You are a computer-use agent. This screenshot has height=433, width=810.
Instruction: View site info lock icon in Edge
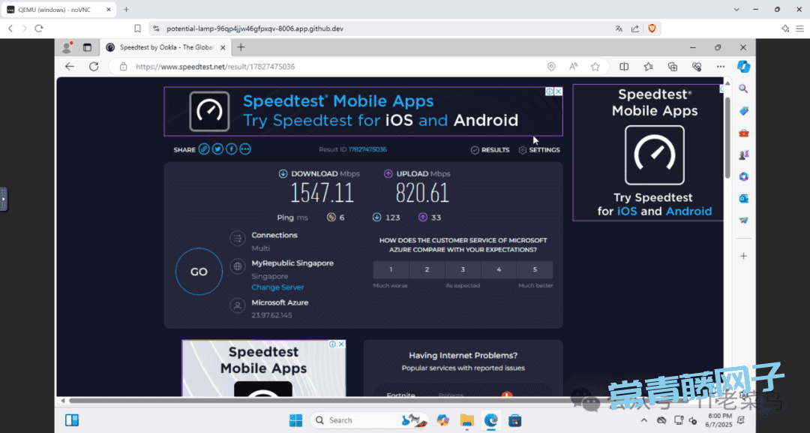click(123, 67)
